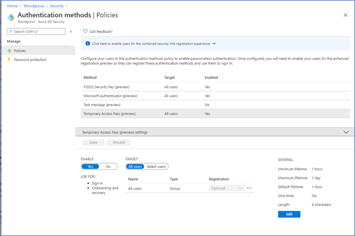355x236 pixels.
Task: Click Maximum lifetime value 1 day
Action: click(316, 178)
